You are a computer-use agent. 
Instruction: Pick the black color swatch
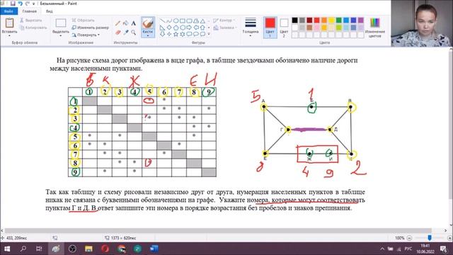pyautogui.click(x=294, y=21)
